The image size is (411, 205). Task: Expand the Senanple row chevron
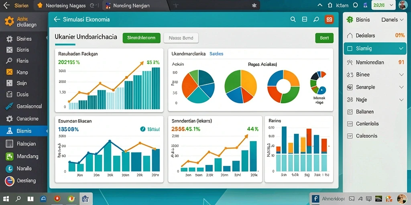[401, 87]
